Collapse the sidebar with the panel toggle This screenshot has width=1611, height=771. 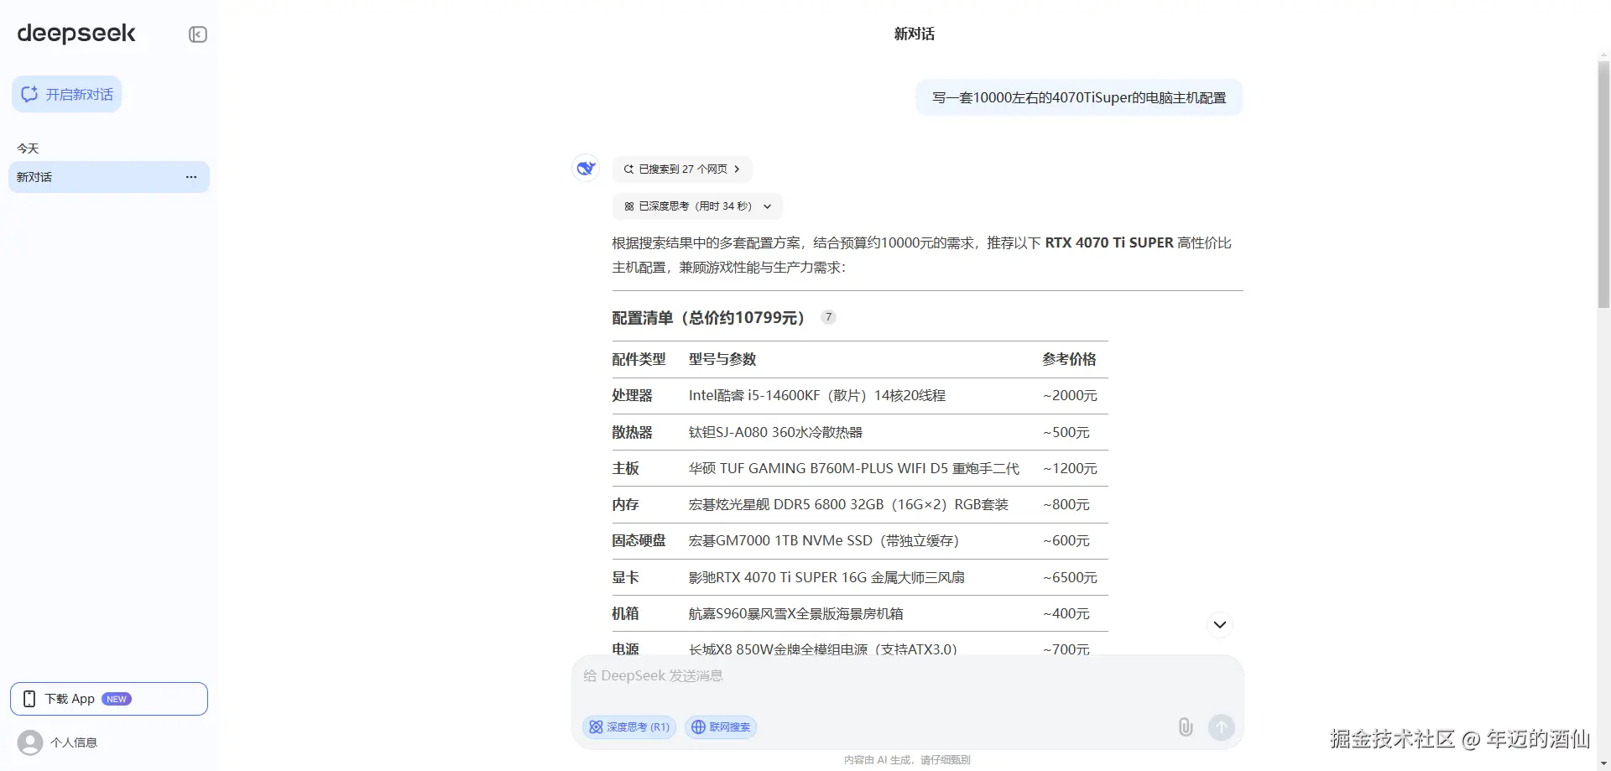tap(197, 34)
